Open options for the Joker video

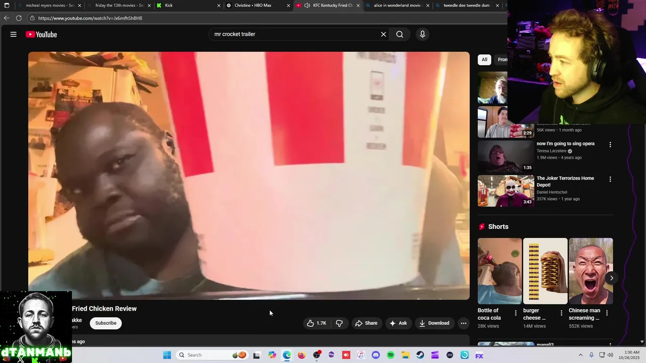click(610, 179)
